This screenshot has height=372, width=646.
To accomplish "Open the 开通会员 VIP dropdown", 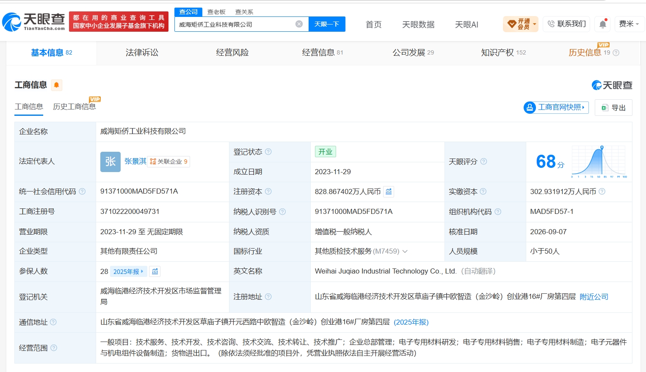I will 521,24.
